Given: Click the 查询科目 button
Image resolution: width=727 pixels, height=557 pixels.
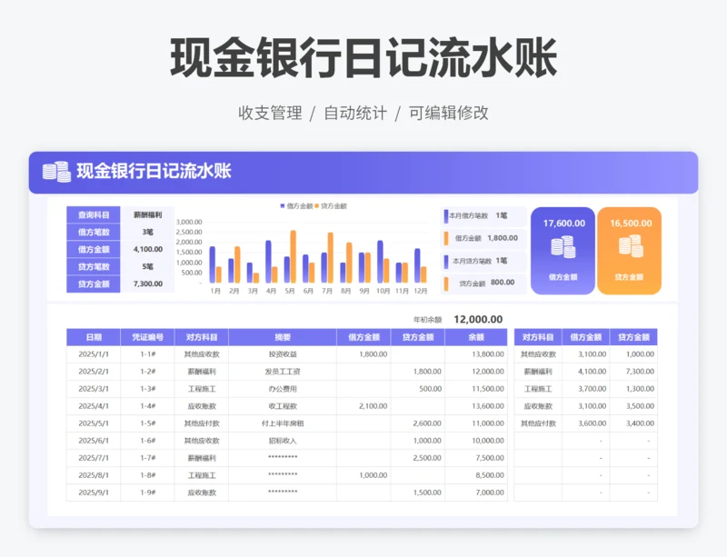Looking at the screenshot, I should coord(95,213).
